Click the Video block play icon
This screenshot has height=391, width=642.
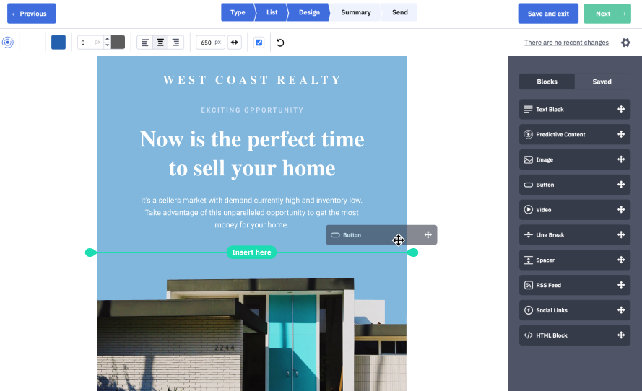click(x=528, y=210)
